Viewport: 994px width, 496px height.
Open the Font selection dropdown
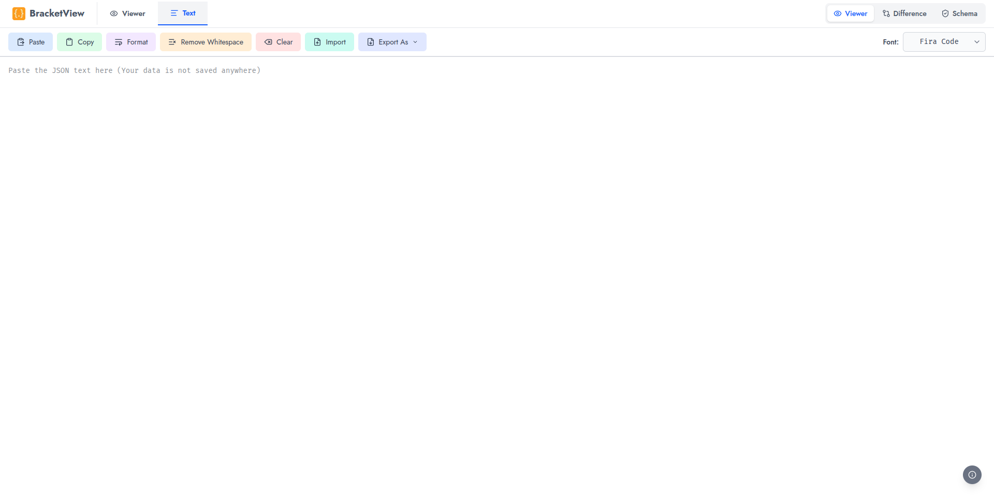[944, 41]
